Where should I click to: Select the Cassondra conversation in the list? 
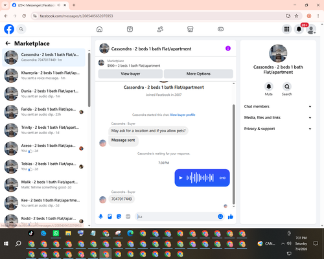click(43, 58)
